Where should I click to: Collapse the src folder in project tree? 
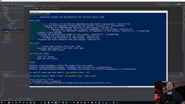(x=4, y=15)
